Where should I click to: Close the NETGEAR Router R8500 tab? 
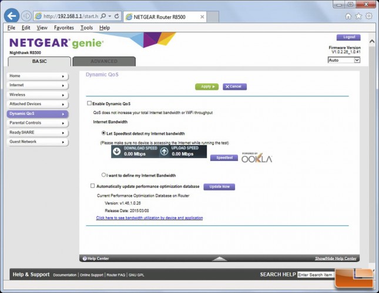pyautogui.click(x=202, y=17)
